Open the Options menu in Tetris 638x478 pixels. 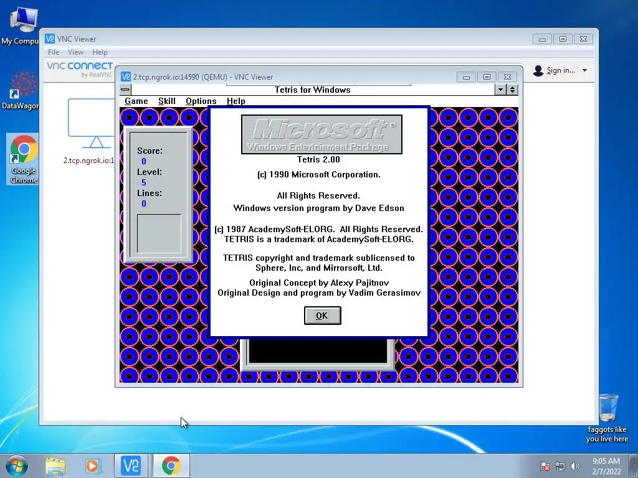pos(201,101)
